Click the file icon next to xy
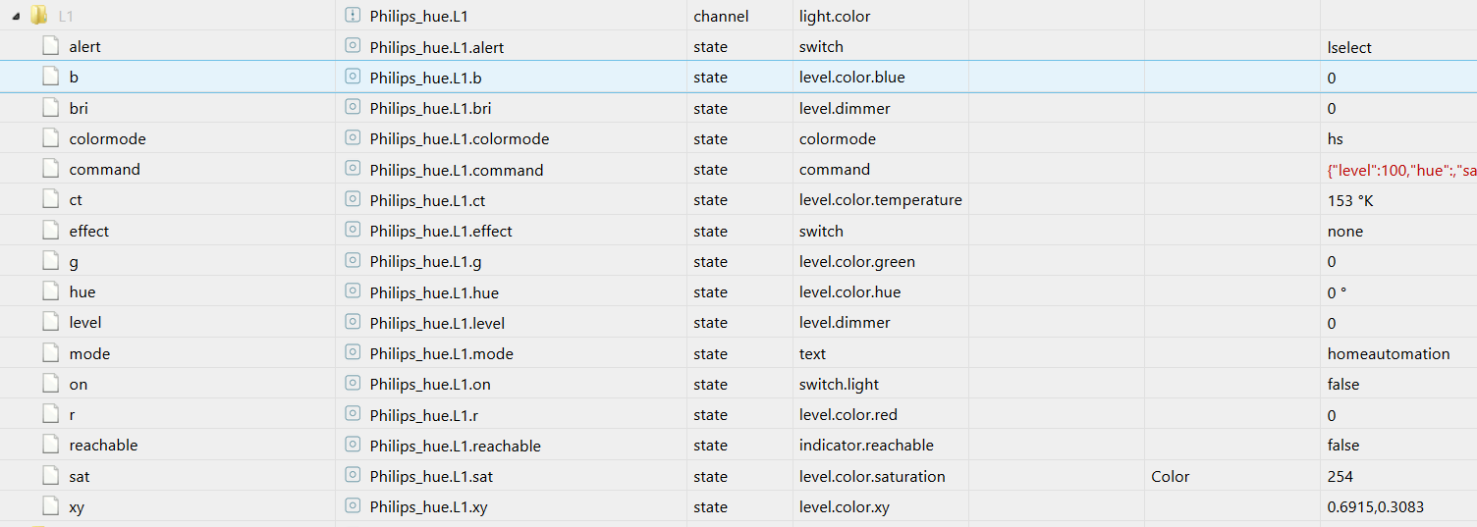1477x527 pixels. pyautogui.click(x=50, y=506)
